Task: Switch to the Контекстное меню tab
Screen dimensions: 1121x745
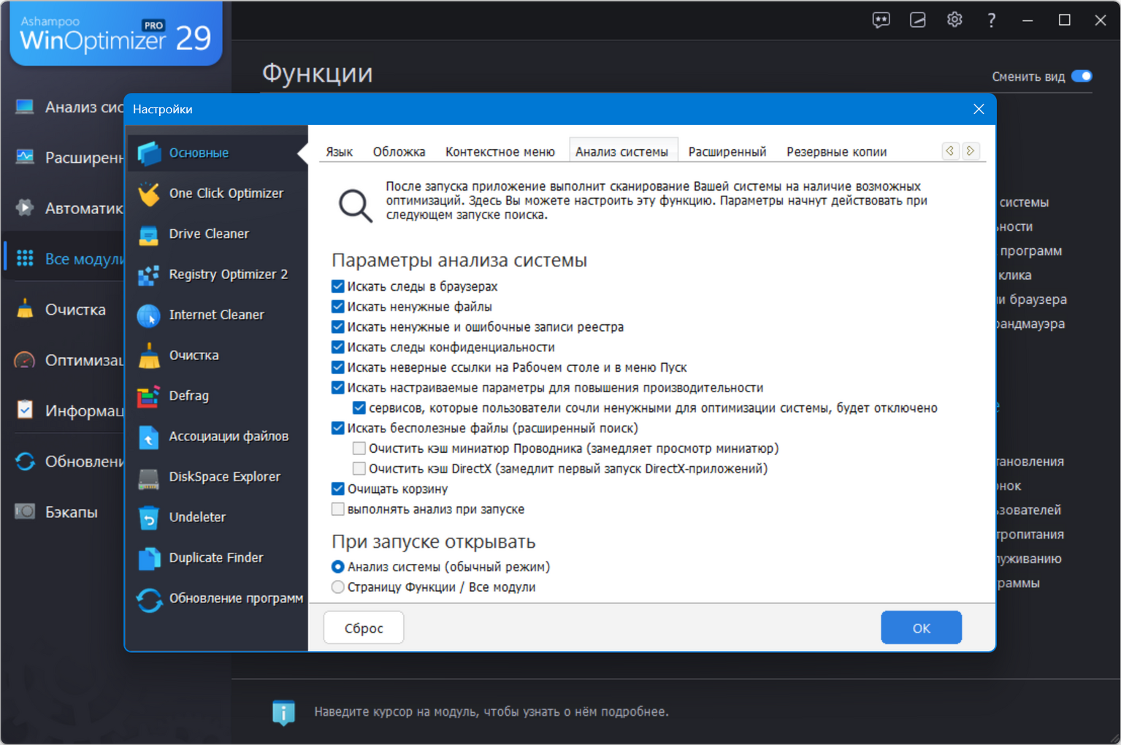Action: coord(500,152)
